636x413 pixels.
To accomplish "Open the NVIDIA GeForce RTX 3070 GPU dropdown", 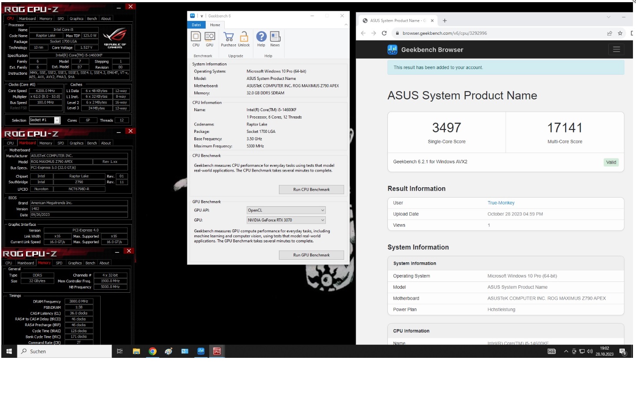I will point(286,220).
